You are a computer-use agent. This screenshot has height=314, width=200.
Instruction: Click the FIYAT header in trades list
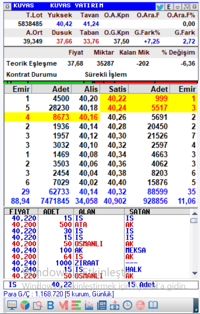tap(20, 212)
